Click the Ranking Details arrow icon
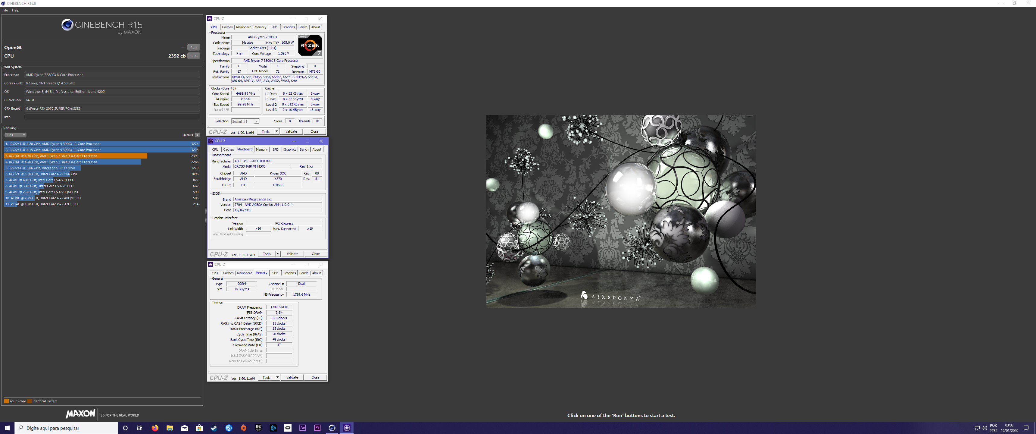This screenshot has height=434, width=1036. click(198, 135)
